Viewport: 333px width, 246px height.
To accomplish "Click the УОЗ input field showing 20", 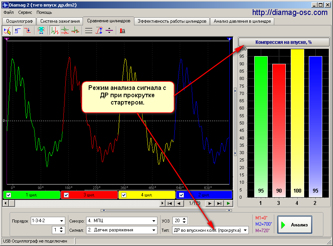I will pyautogui.click(x=177, y=221).
